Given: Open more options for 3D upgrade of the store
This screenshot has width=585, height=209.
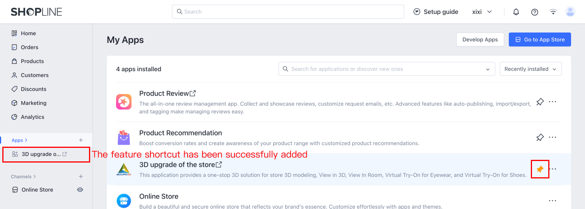Looking at the screenshot, I should point(554,169).
